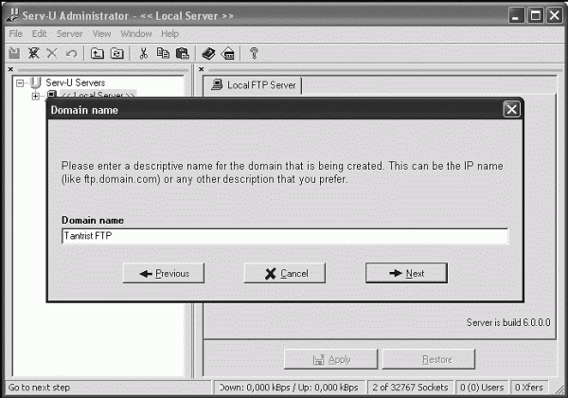Open the Server menu
568x398 pixels.
[69, 34]
